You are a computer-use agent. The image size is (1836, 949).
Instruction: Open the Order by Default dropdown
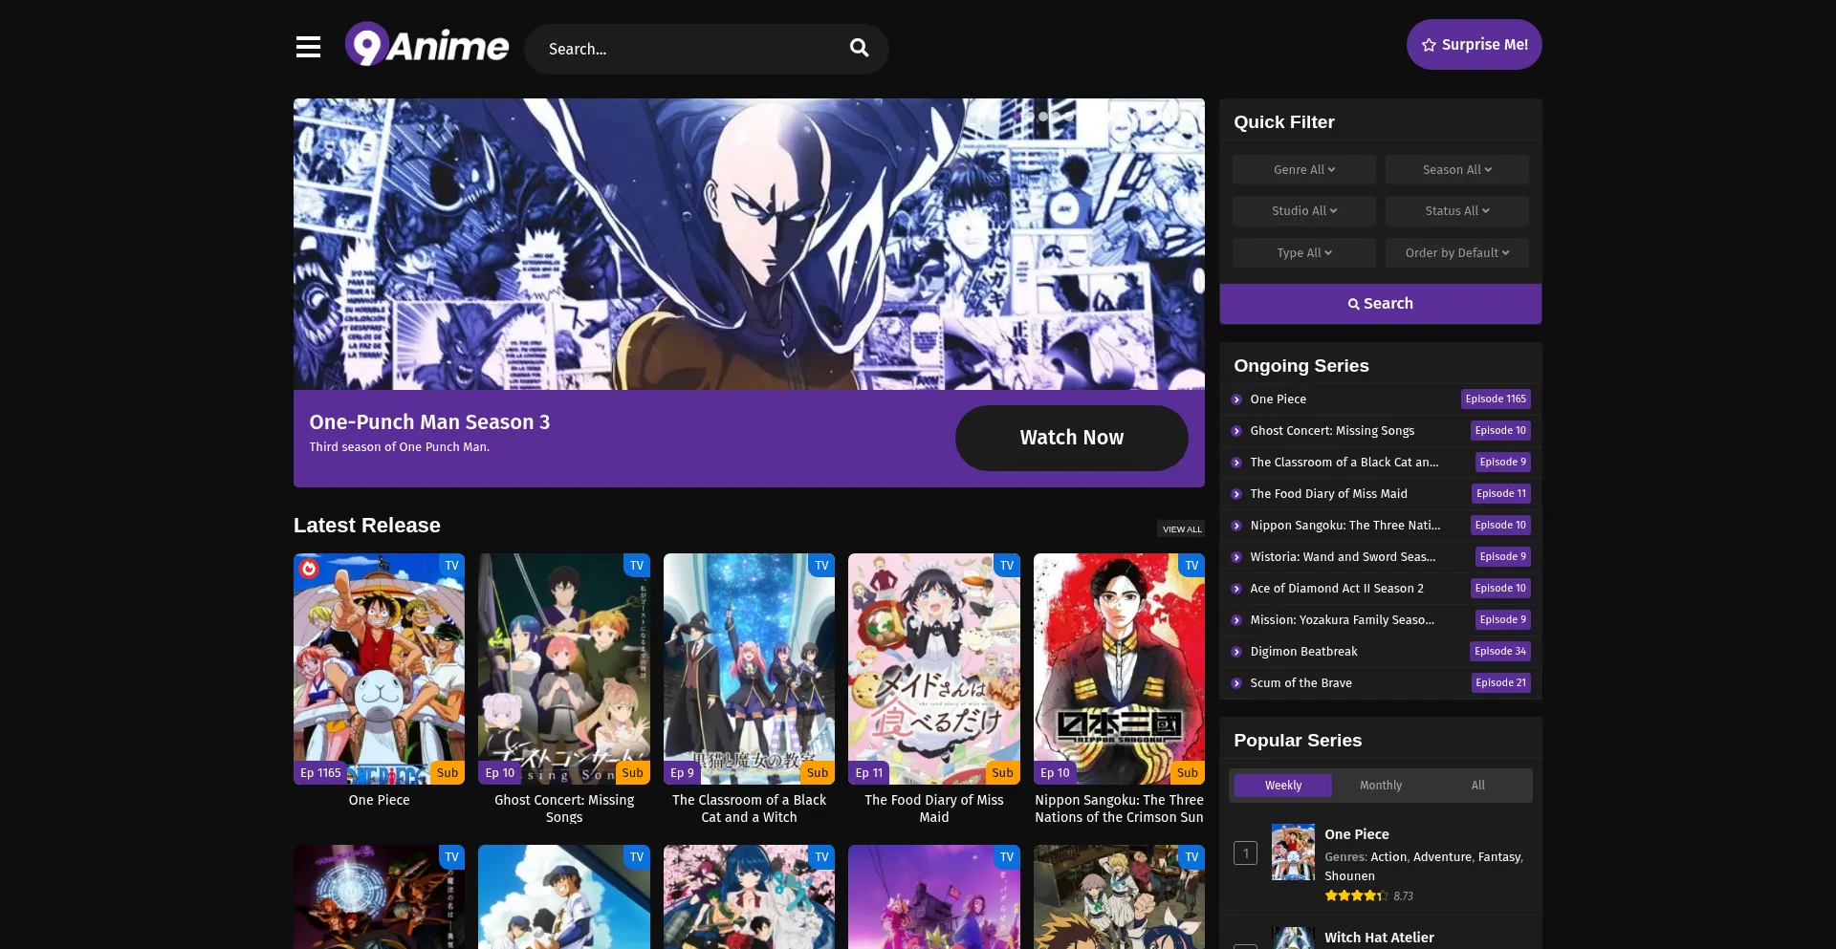[x=1456, y=252]
